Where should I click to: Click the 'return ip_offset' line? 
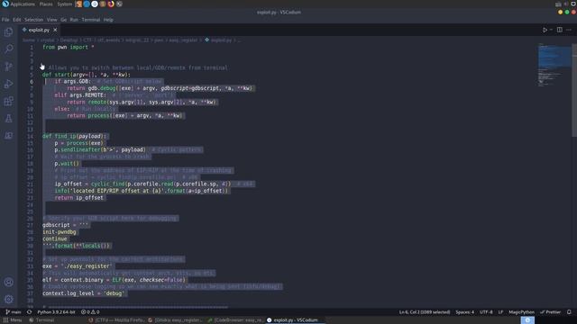click(x=79, y=198)
